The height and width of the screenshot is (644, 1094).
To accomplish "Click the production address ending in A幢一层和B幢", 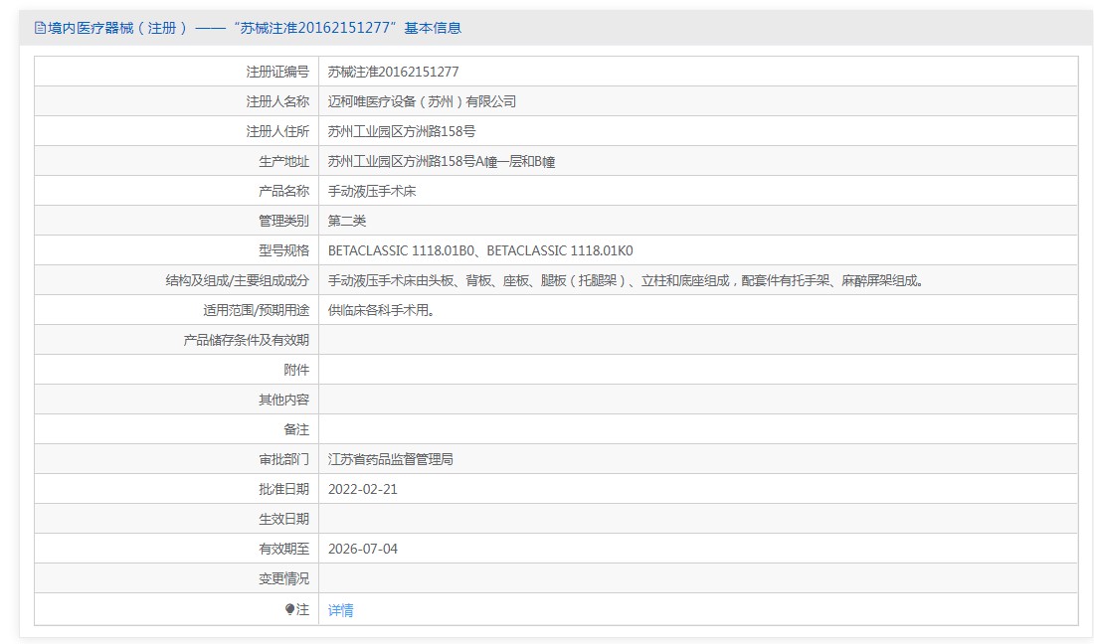I will pyautogui.click(x=442, y=162).
